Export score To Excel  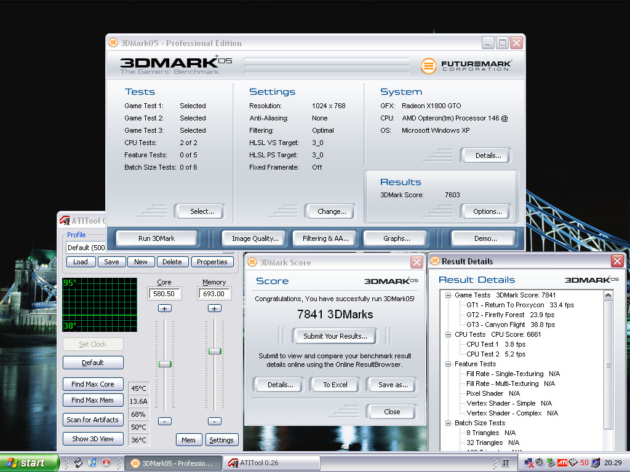[335, 385]
